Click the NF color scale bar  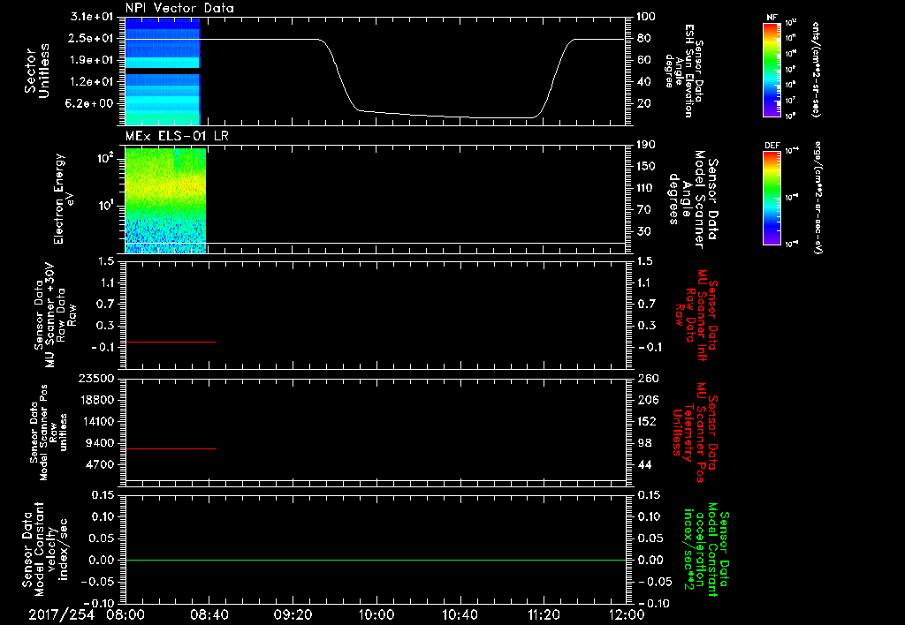click(x=772, y=70)
